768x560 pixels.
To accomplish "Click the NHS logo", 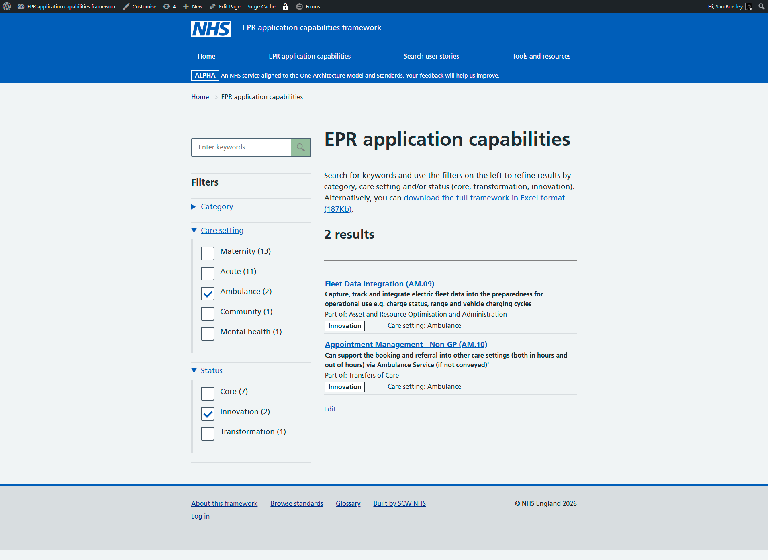I will [x=211, y=29].
